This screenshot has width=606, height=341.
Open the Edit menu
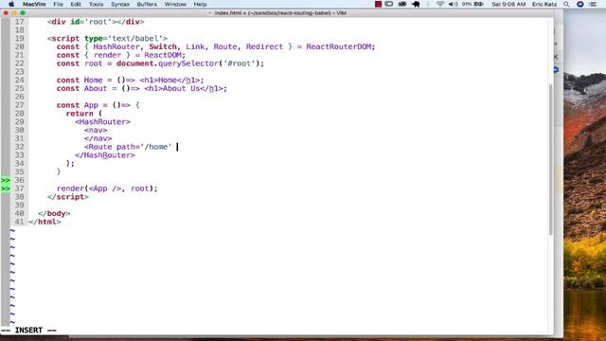pyautogui.click(x=76, y=4)
